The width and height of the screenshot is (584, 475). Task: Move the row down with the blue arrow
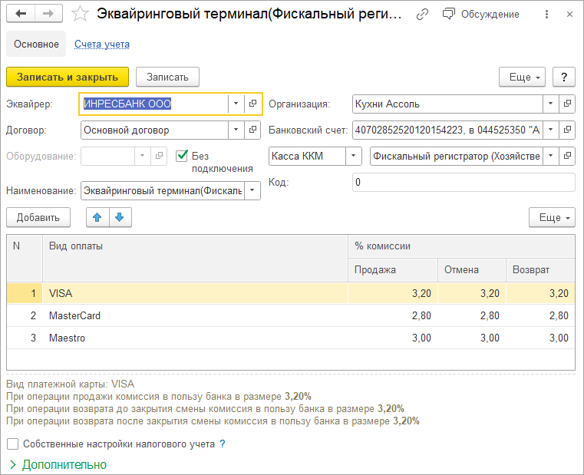click(120, 218)
